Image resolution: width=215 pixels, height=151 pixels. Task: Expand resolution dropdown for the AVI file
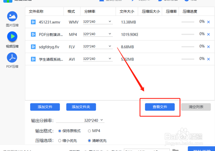pos(110,59)
